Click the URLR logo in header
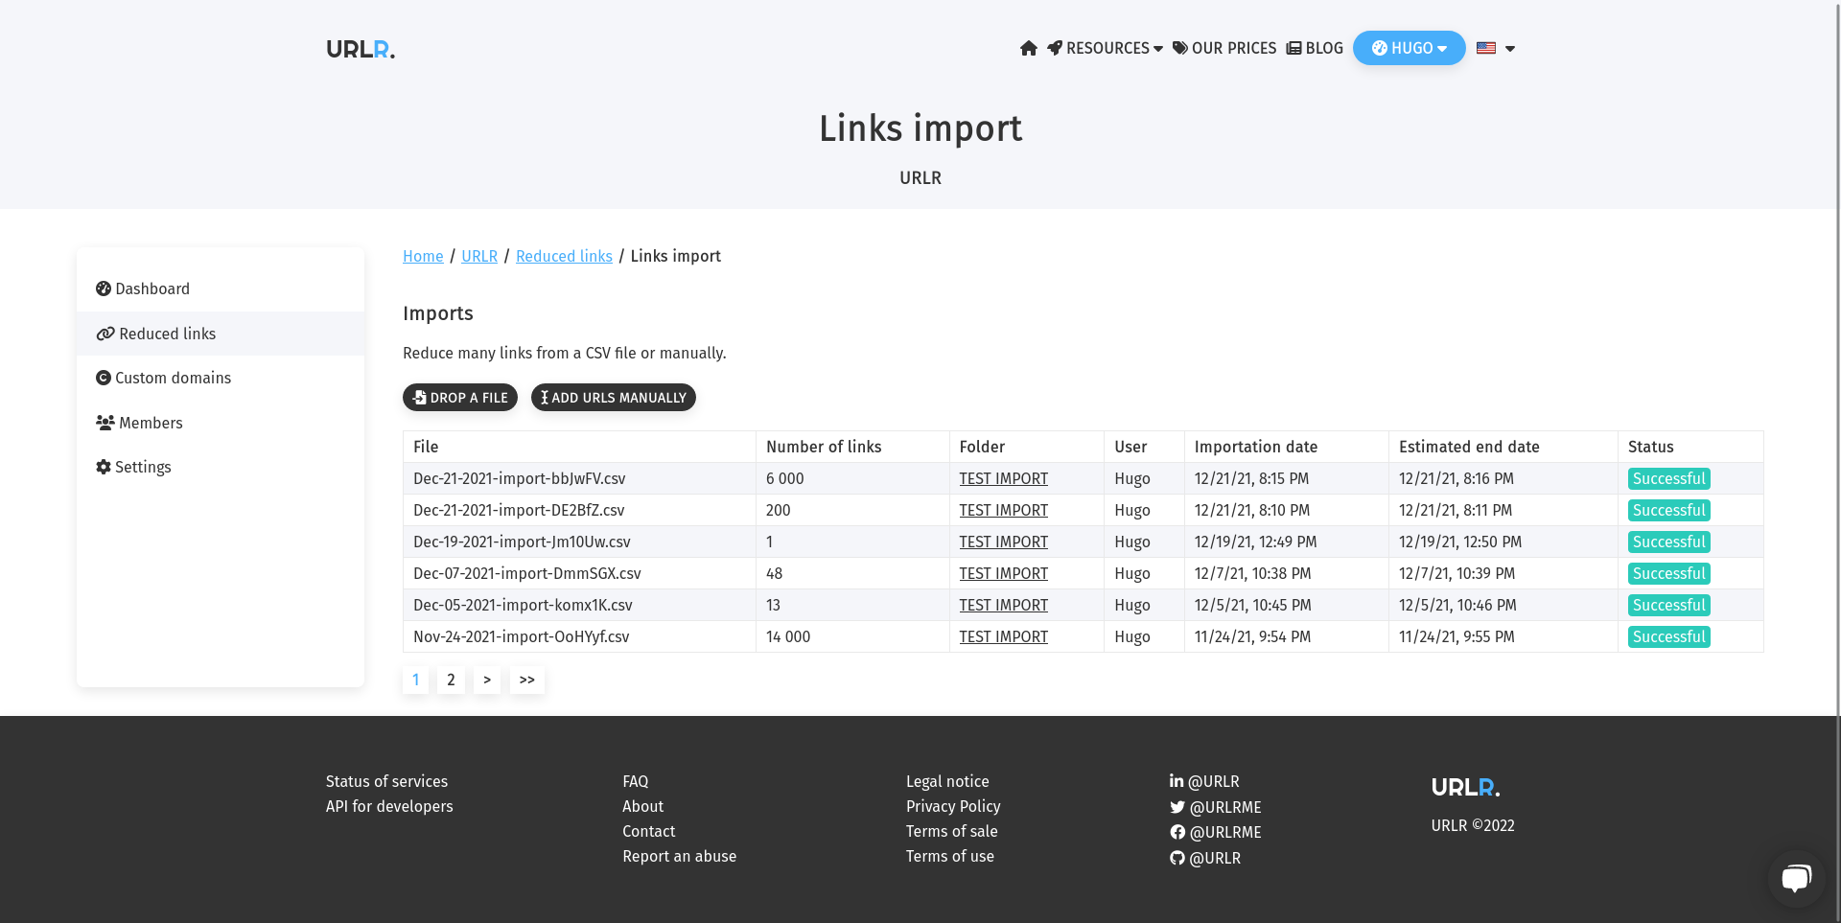Viewport: 1841px width, 923px height. click(x=360, y=49)
